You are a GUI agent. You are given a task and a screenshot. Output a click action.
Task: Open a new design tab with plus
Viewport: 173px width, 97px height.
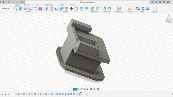click(152, 2)
